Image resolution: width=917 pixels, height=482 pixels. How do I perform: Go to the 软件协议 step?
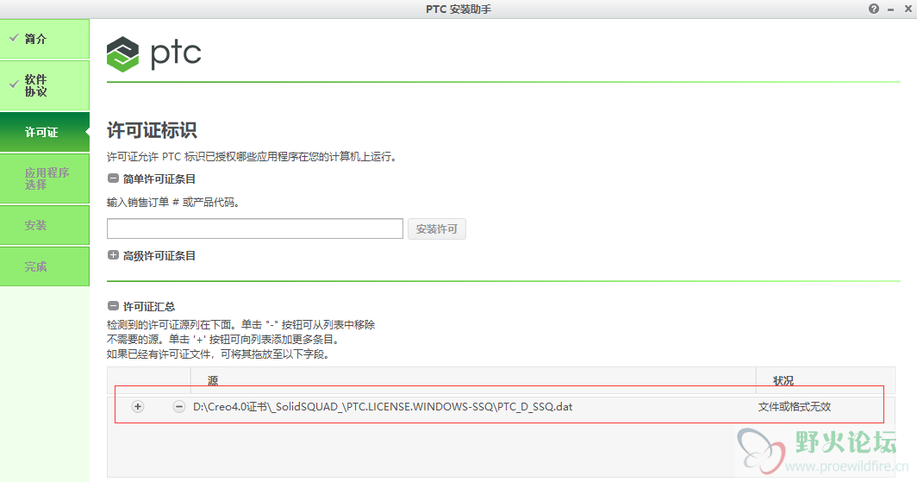(45, 85)
